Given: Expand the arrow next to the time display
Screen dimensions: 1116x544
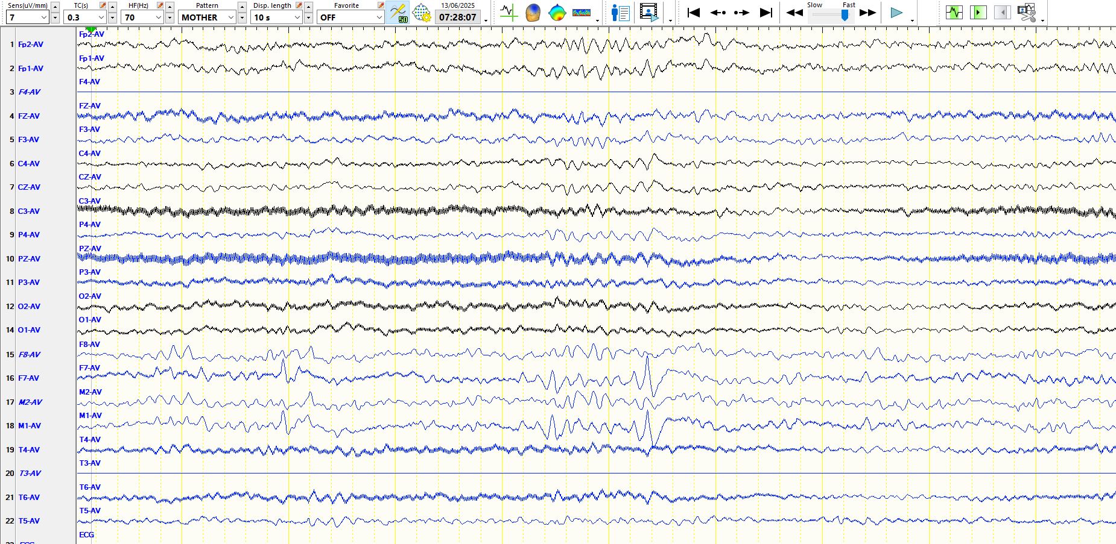Looking at the screenshot, I should coord(486,20).
